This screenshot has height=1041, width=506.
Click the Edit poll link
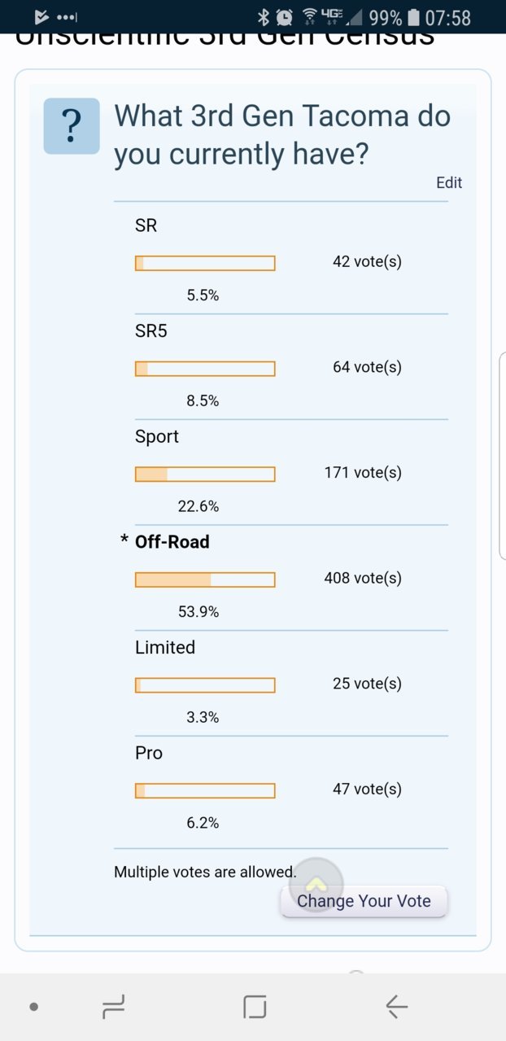click(x=449, y=182)
